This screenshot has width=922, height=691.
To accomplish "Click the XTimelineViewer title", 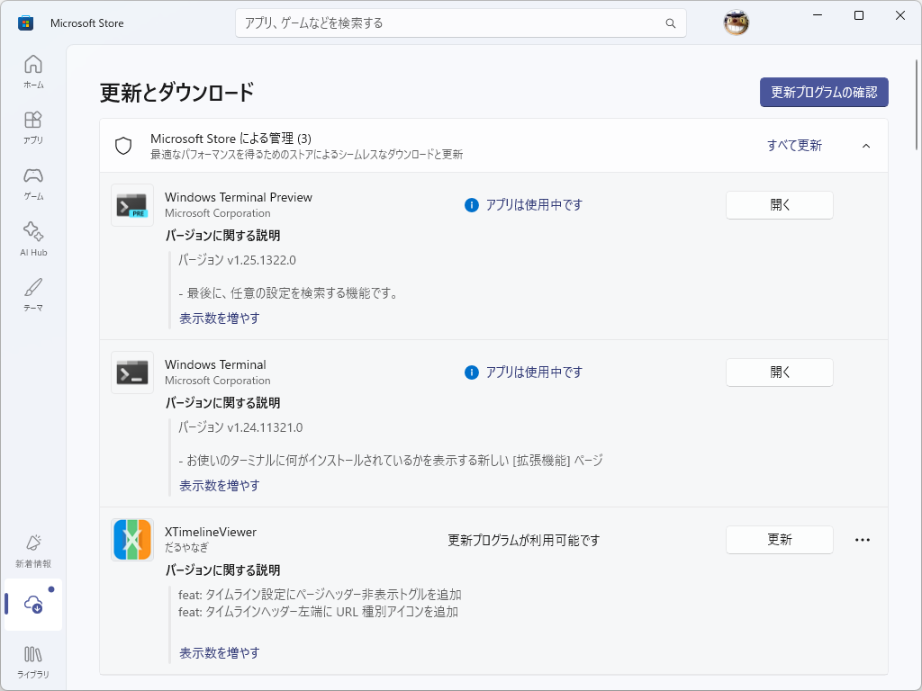I will 211,532.
